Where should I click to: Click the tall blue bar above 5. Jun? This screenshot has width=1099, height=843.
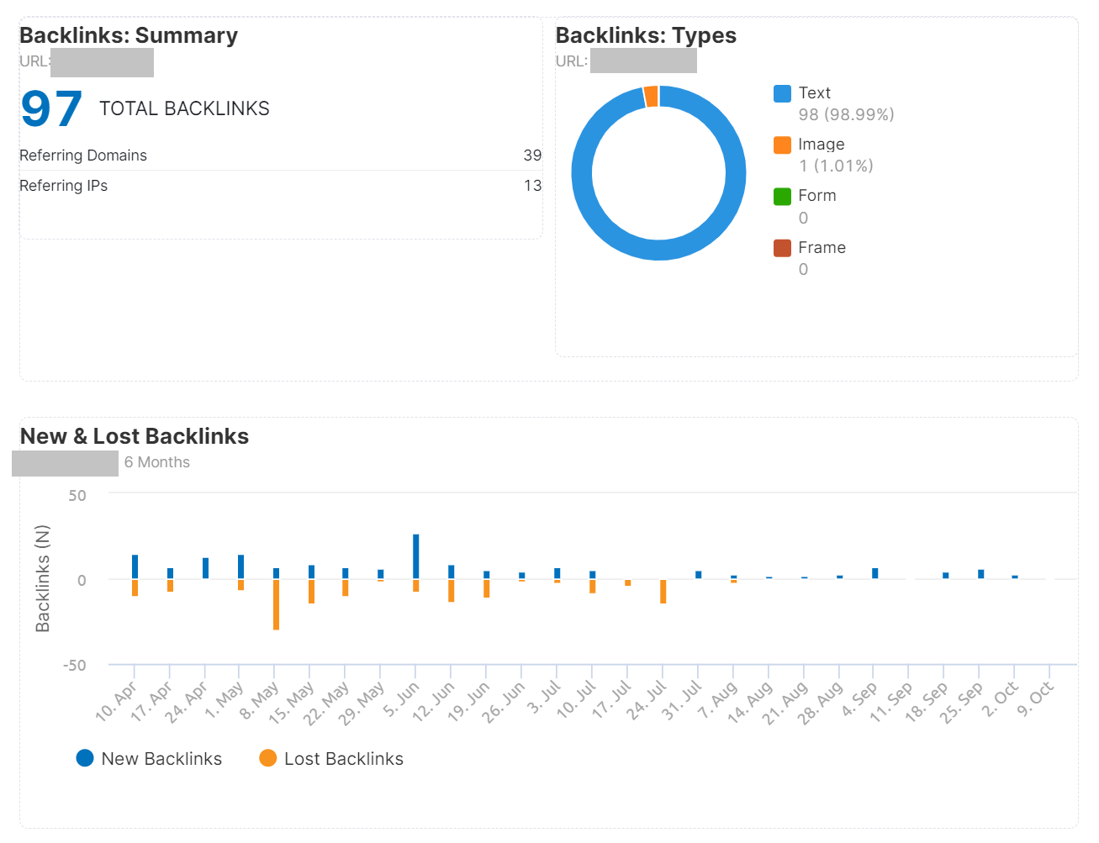415,555
